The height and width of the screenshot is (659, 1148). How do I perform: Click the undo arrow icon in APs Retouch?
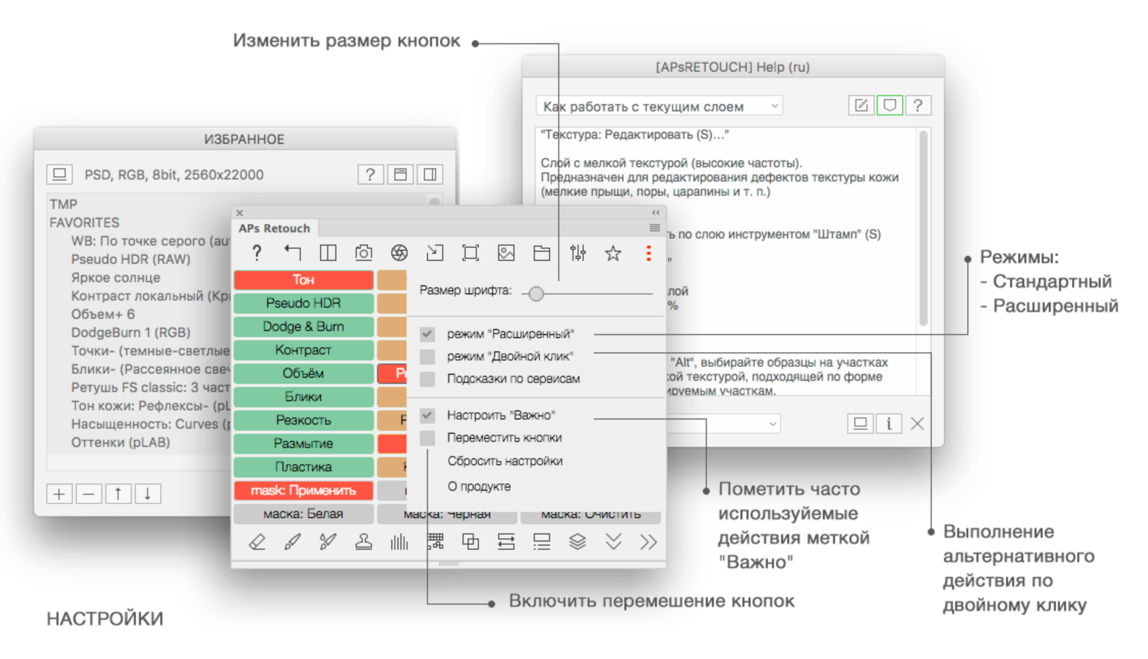[x=293, y=252]
